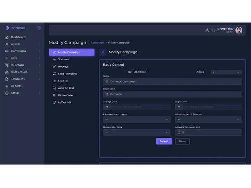Open search with magnifier icon
251x188 pixels.
[213, 30]
